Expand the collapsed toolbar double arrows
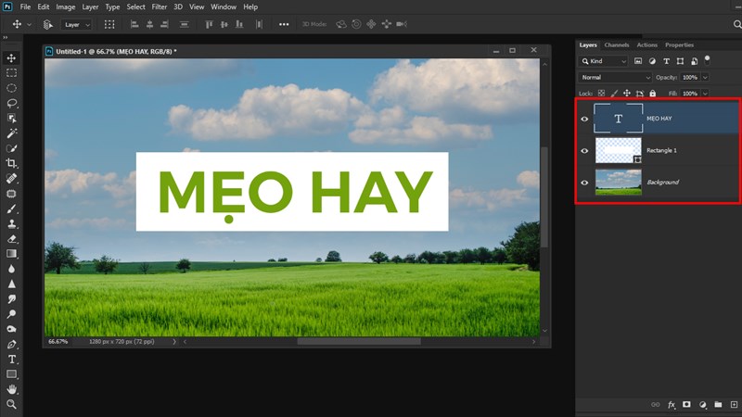Viewport: 742px width, 417px height. point(6,38)
